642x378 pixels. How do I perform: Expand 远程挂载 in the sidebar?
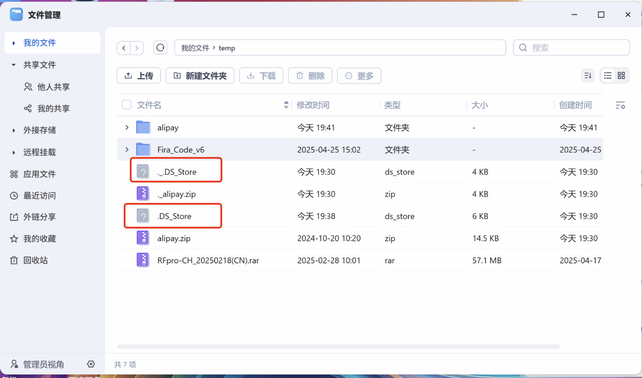(14, 152)
